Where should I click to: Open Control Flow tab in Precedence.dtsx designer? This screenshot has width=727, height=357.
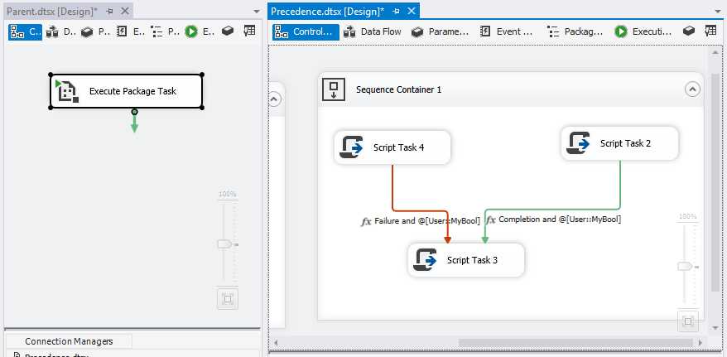tap(306, 31)
